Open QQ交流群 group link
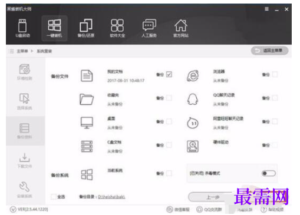This screenshot has width=300, height=215. point(209,210)
